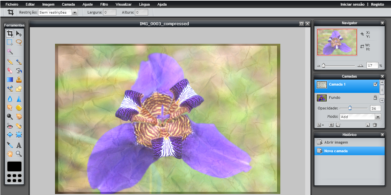Open the layer Modo dropdown showing Add
This screenshot has height=195, width=391.
click(360, 117)
